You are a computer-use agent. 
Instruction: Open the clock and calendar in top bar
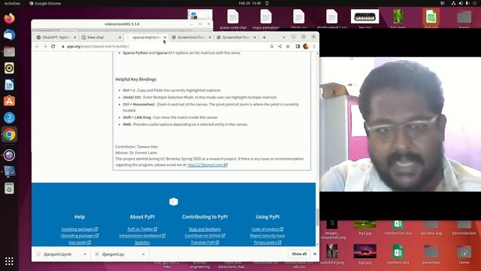pos(250,3)
